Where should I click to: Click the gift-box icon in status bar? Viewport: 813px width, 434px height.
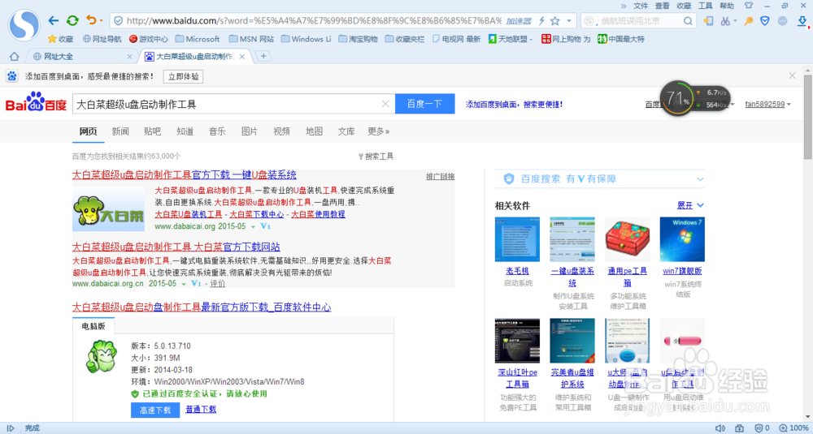click(x=739, y=428)
